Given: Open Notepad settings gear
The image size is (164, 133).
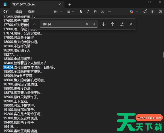Looking at the screenshot, I should pyautogui.click(x=160, y=12).
